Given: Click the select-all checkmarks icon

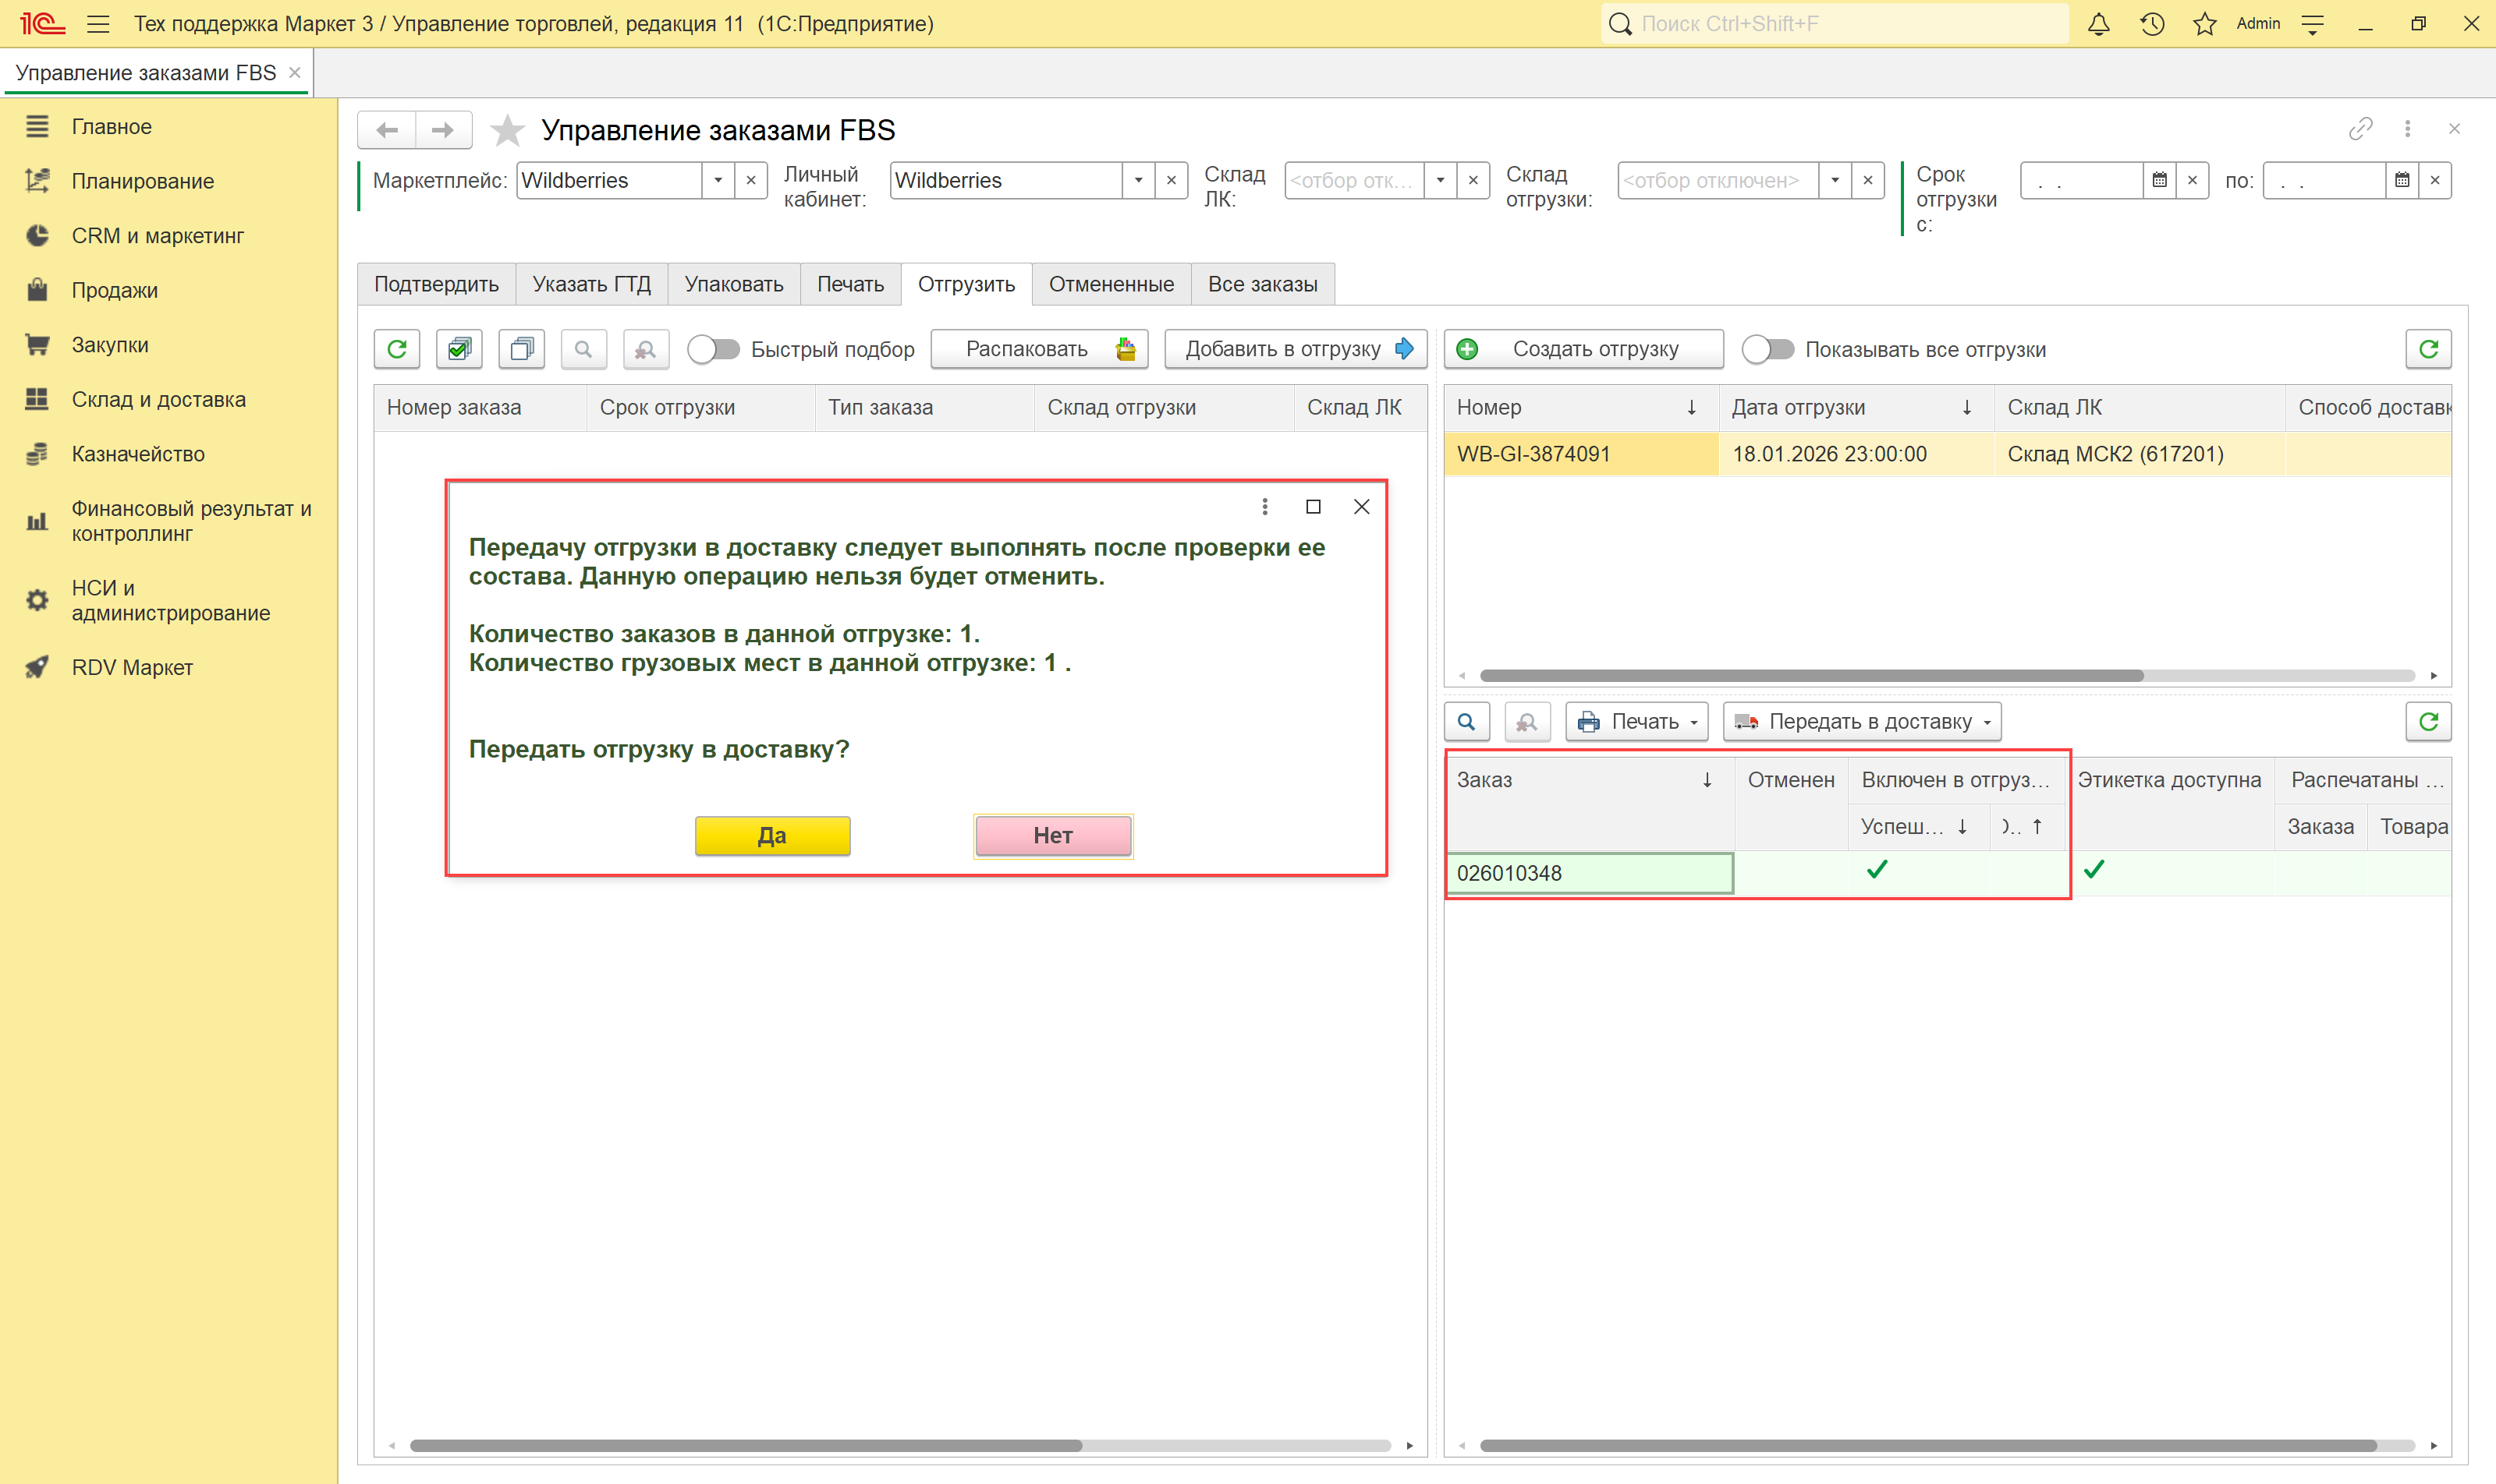Looking at the screenshot, I should tap(459, 349).
